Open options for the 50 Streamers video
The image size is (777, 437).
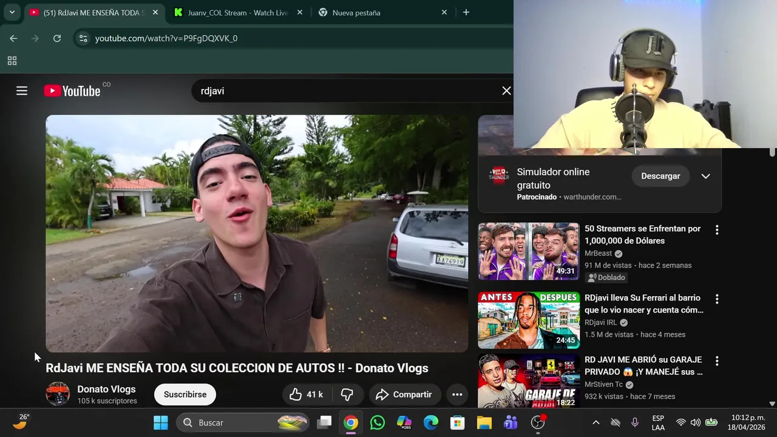[717, 230]
